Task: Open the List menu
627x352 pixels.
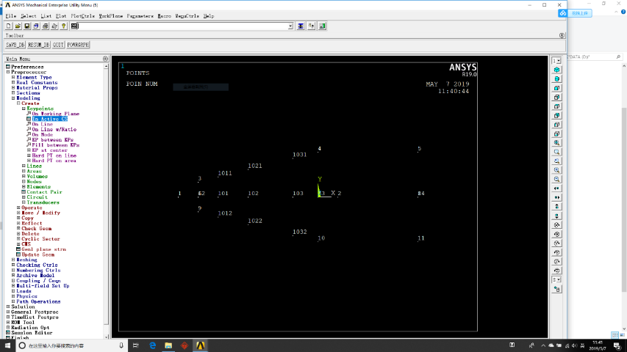Action: pyautogui.click(x=46, y=16)
